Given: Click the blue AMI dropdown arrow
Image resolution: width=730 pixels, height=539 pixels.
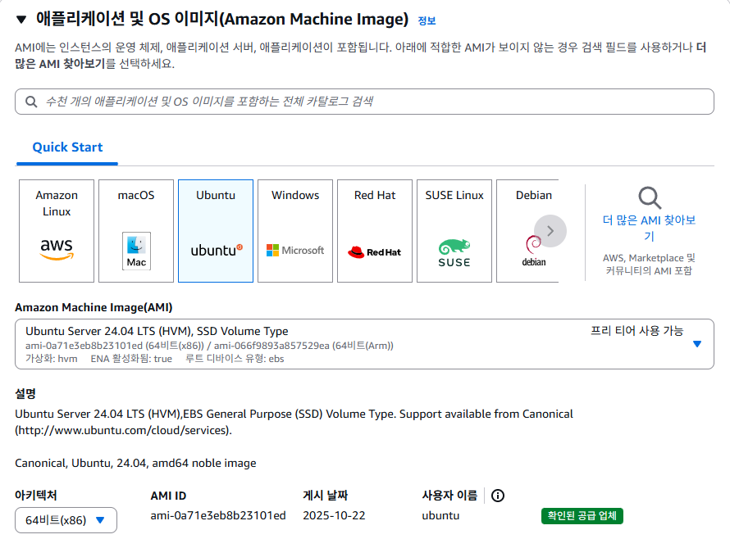Looking at the screenshot, I should (697, 344).
